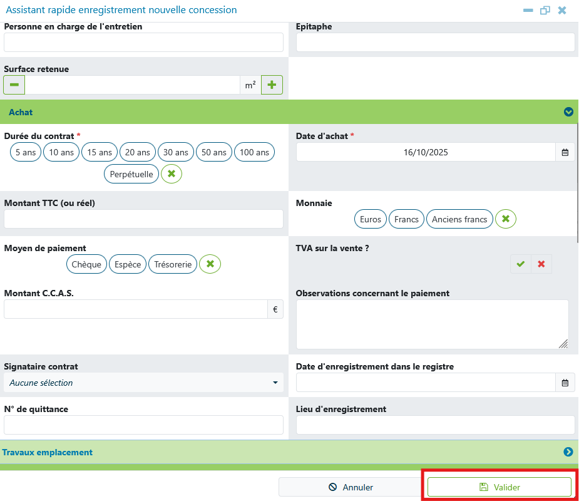The height and width of the screenshot is (501, 579).
Task: Click the Travaux emplacement header label
Action: 48,452
